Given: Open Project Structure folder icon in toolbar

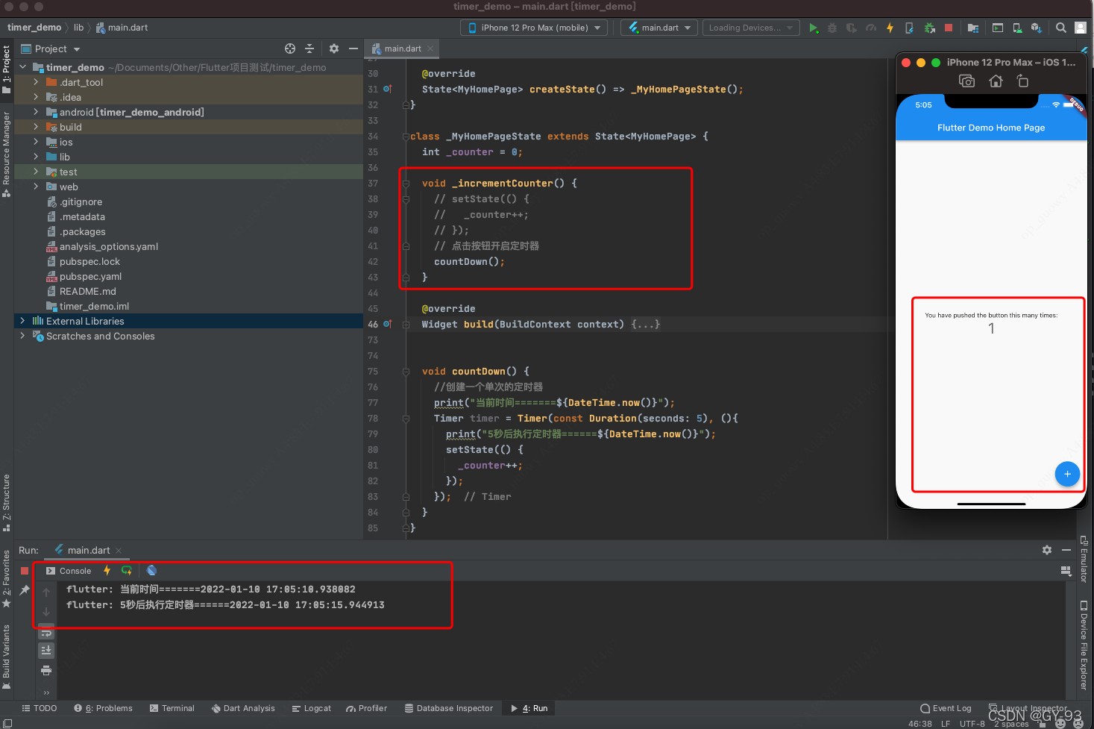Looking at the screenshot, I should point(972,28).
